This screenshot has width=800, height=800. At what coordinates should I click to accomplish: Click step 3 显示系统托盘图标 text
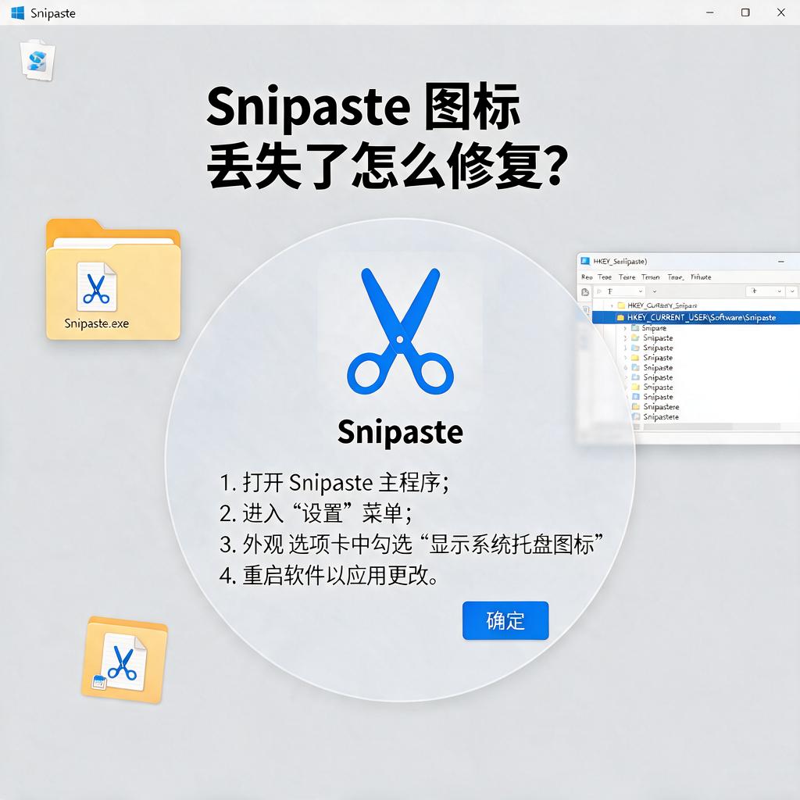point(511,545)
